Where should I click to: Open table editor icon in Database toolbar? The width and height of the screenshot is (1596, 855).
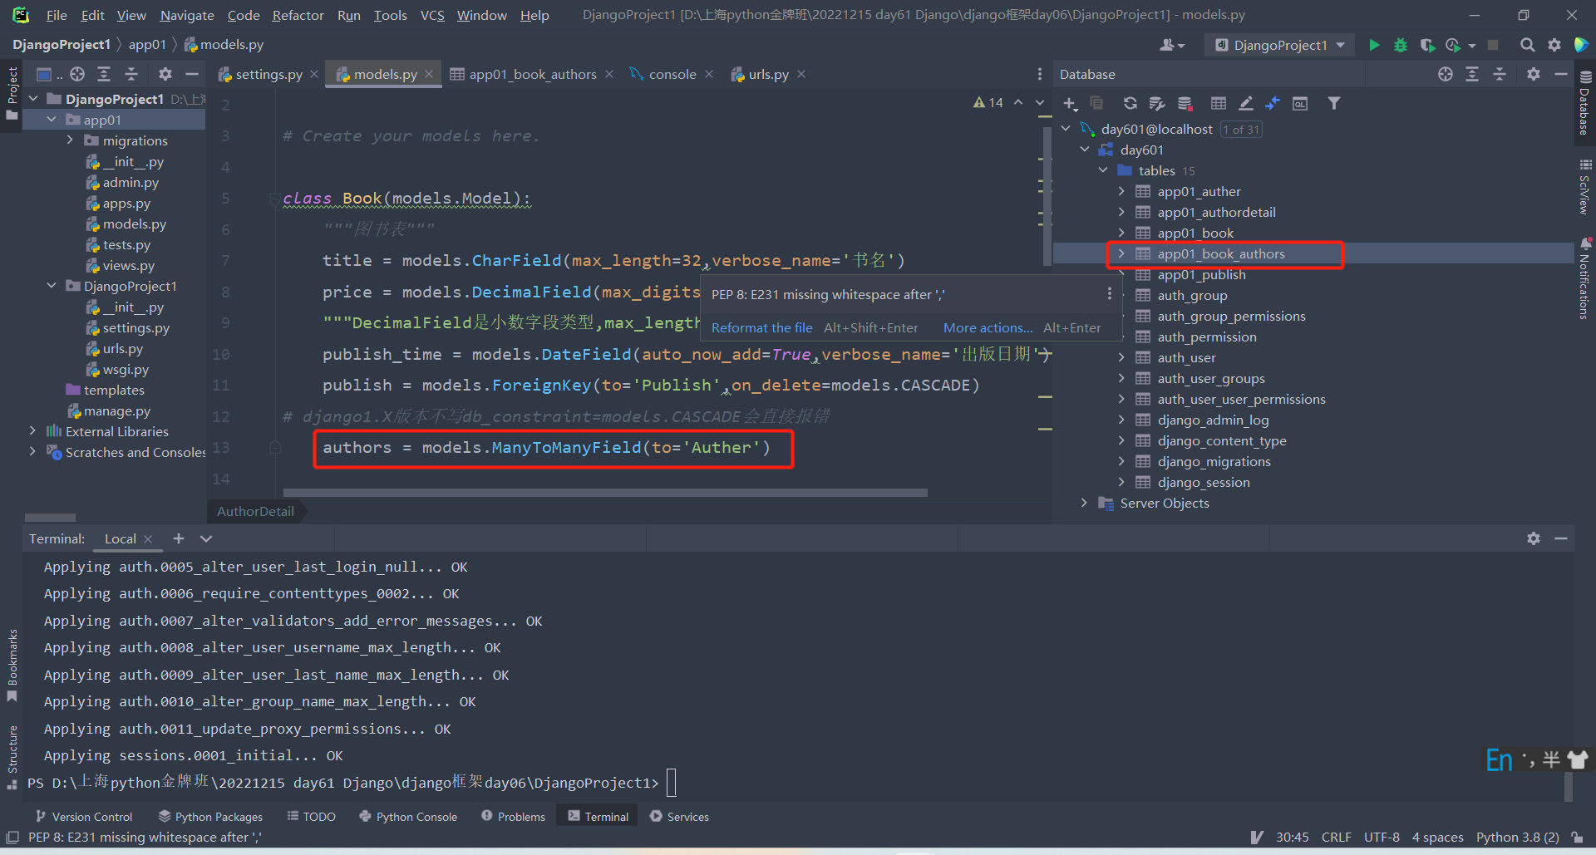pyautogui.click(x=1219, y=103)
